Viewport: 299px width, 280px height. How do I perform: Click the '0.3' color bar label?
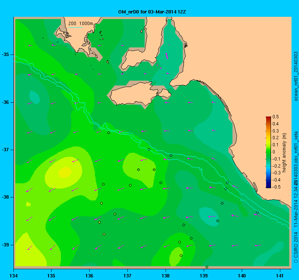click(x=275, y=131)
